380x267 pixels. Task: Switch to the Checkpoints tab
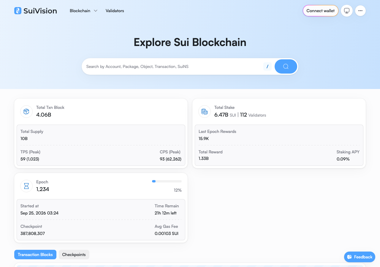(x=74, y=255)
